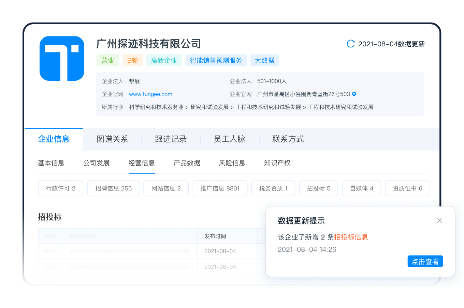Click the 大数据 tag

coord(264,60)
